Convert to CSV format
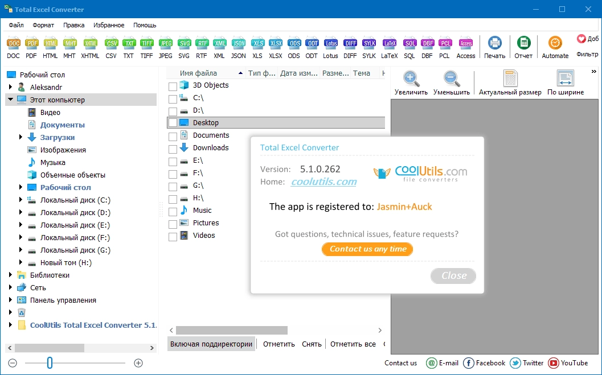Viewport: 602px width, 375px height. [111, 43]
